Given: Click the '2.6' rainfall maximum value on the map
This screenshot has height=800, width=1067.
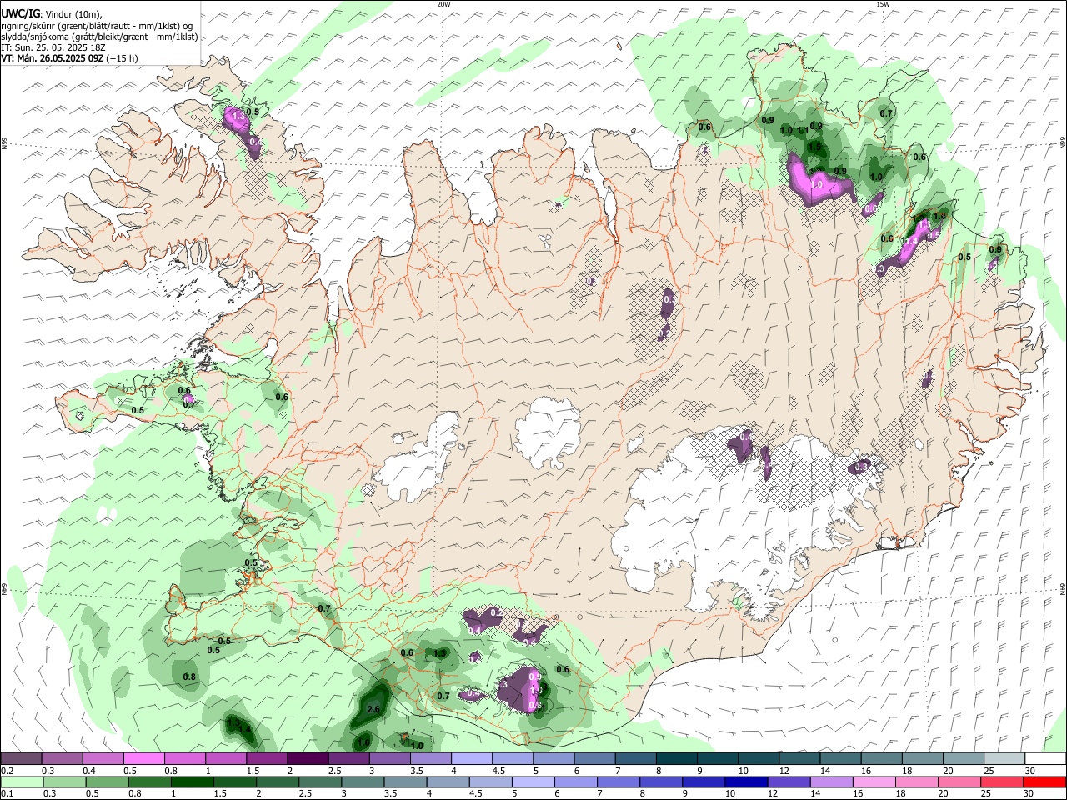Looking at the screenshot, I should [373, 710].
